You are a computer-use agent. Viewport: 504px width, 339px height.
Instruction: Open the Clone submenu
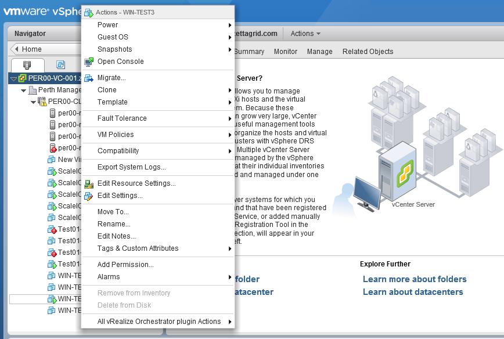point(158,90)
